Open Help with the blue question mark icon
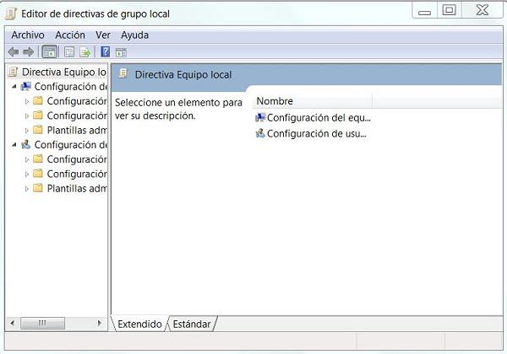Image resolution: width=507 pixels, height=354 pixels. click(x=106, y=51)
